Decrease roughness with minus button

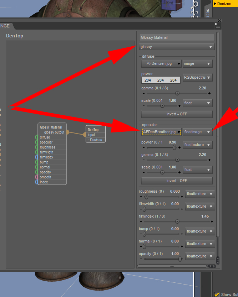(x=141, y=197)
